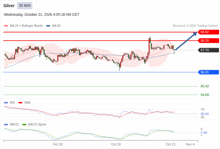Click the RSI value 48.00 label

point(205,114)
